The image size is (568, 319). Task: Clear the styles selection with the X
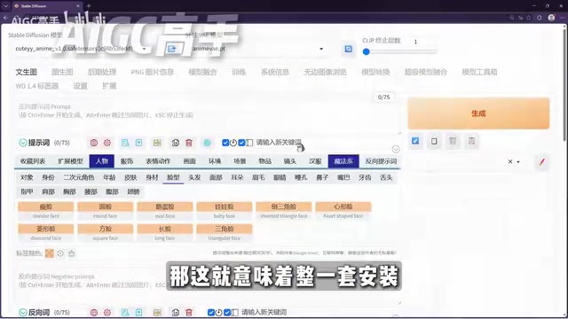point(510,161)
